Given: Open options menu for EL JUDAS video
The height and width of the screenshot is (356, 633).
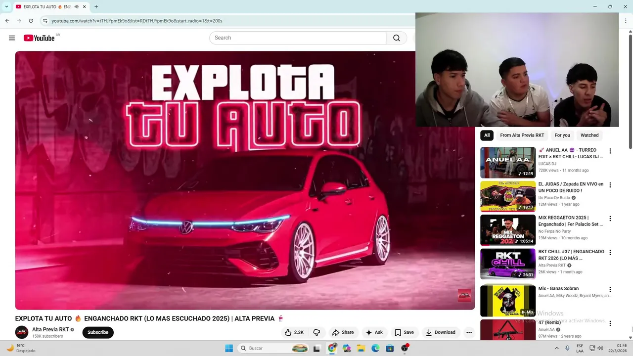Looking at the screenshot, I should tap(610, 185).
